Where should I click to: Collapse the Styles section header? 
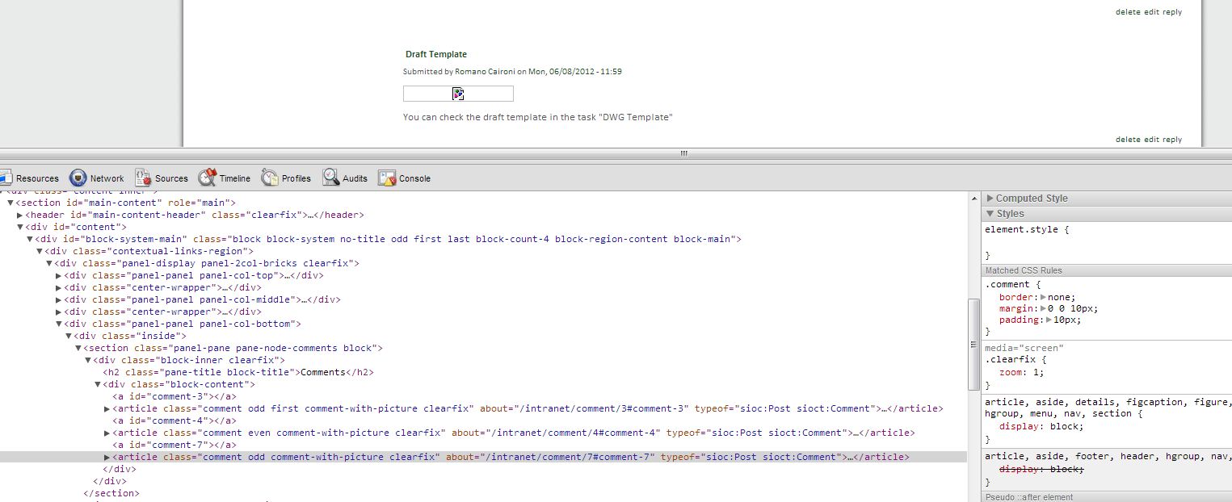[990, 214]
